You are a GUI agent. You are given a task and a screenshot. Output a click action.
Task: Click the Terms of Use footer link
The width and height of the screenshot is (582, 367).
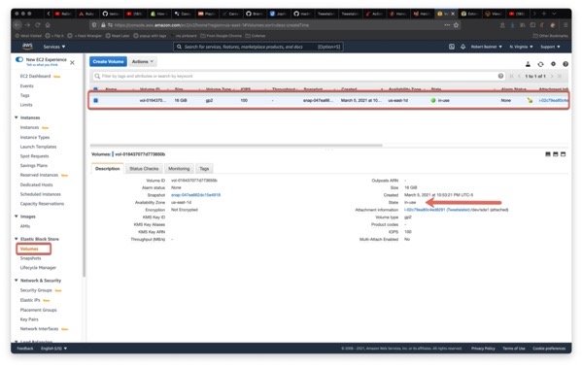pyautogui.click(x=514, y=349)
